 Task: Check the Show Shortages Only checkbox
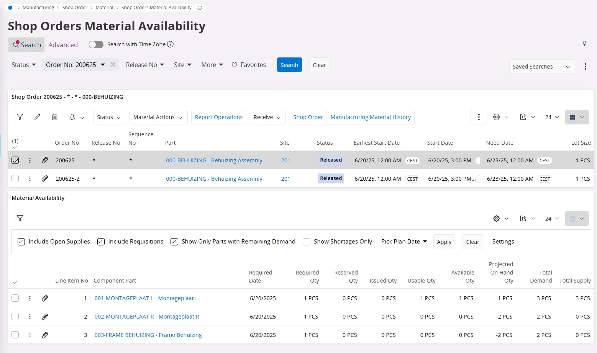307,242
